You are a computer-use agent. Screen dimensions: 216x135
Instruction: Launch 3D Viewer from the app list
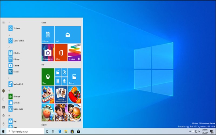(15, 28)
